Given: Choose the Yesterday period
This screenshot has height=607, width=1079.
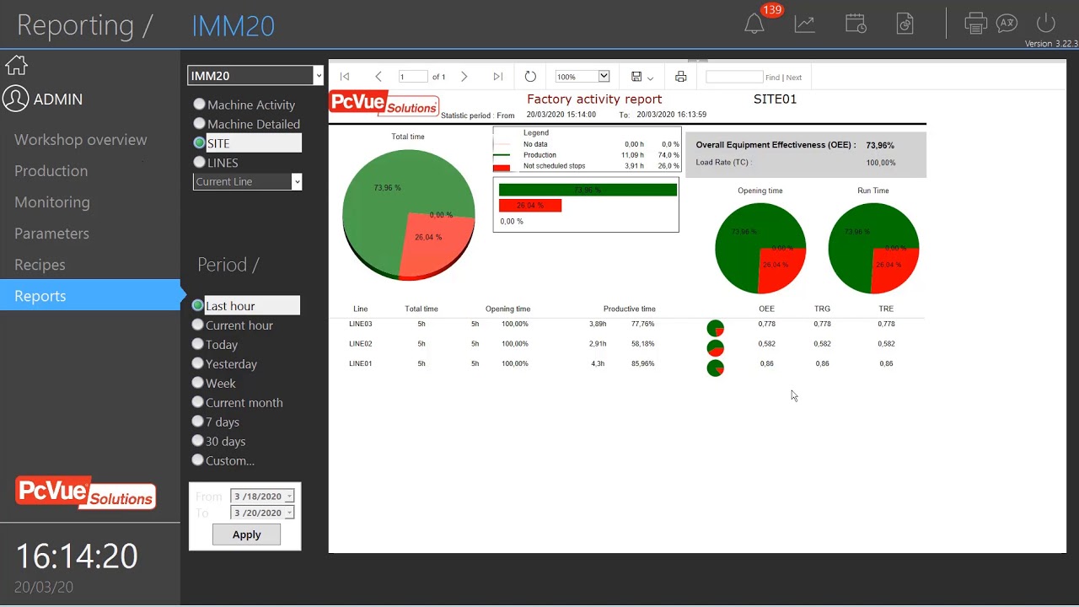Looking at the screenshot, I should [197, 363].
